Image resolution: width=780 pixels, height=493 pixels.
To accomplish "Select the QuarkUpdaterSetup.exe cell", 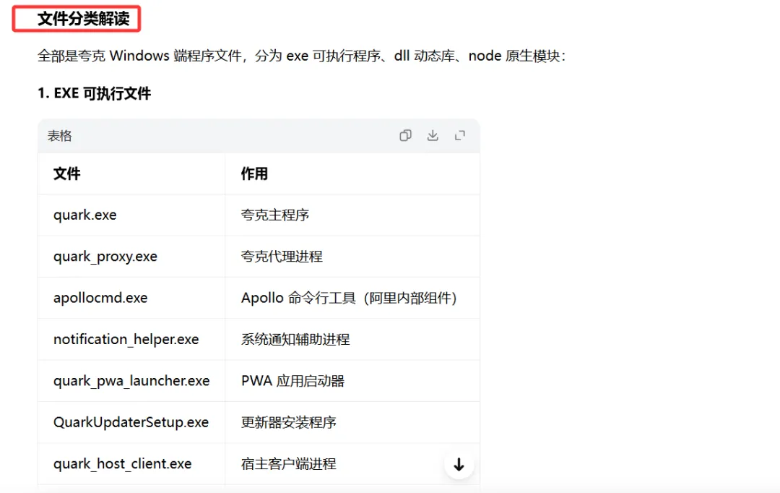I will pyautogui.click(x=131, y=422).
